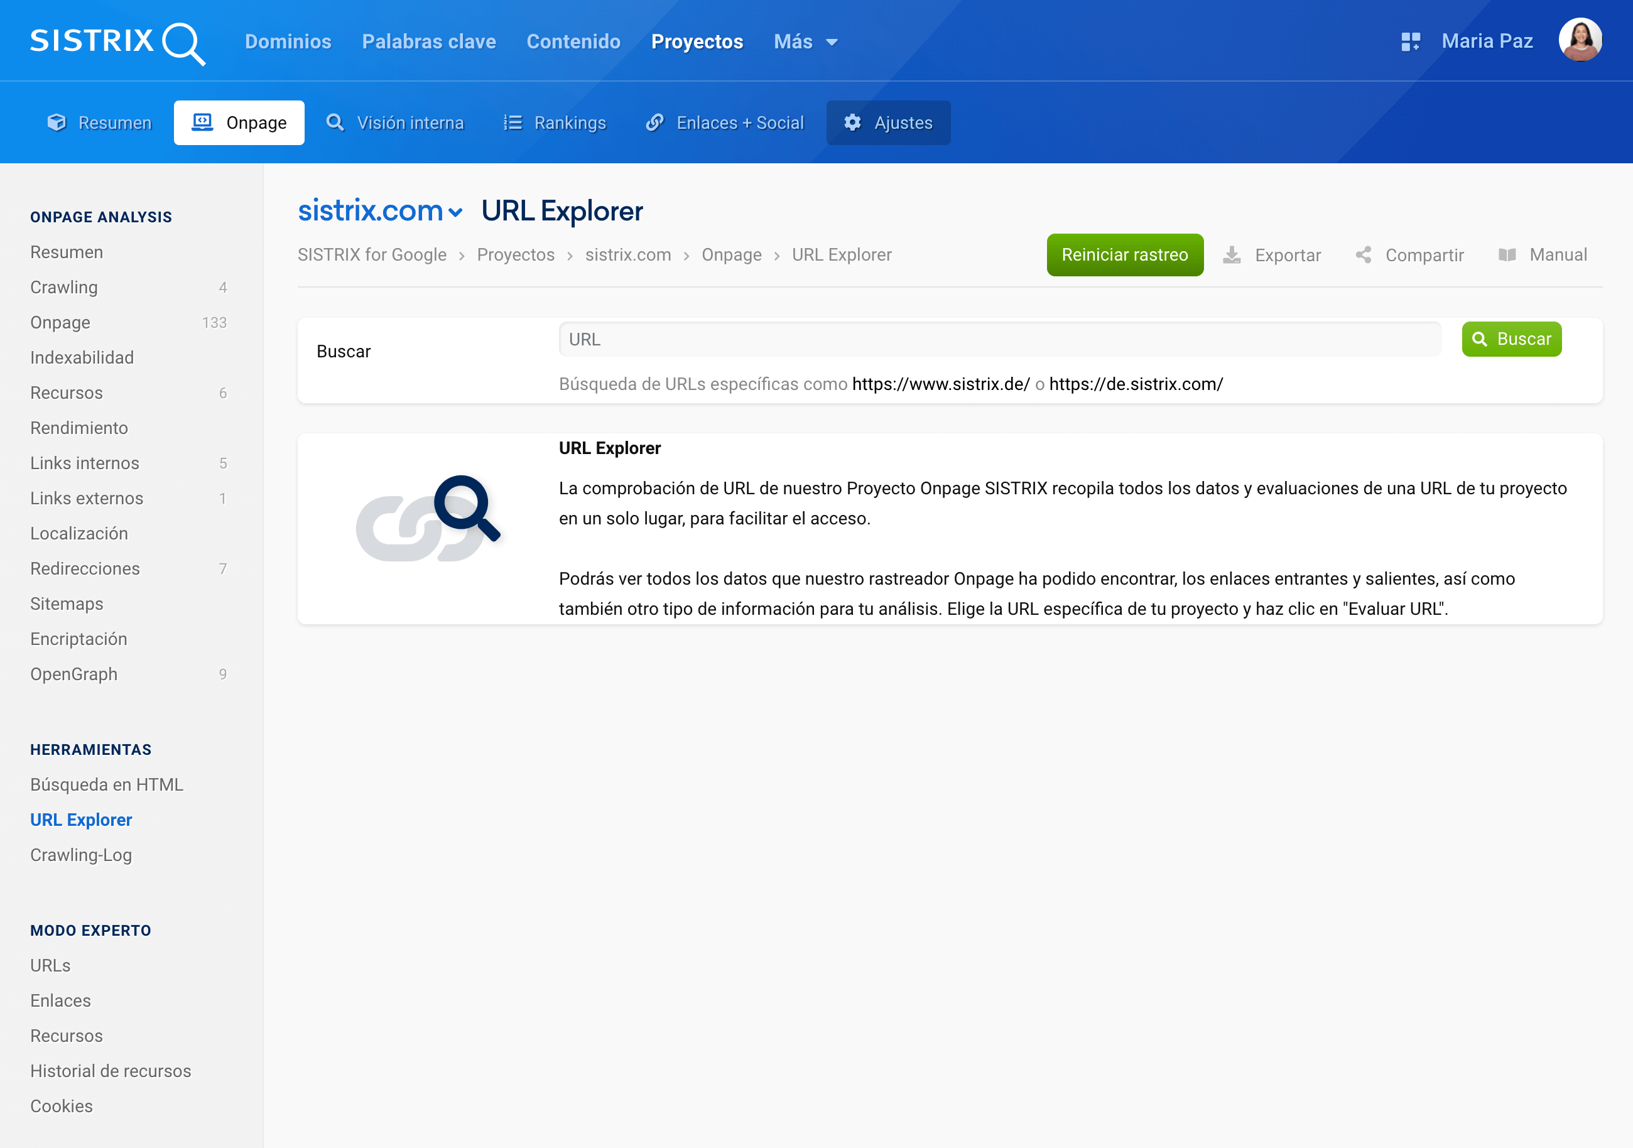
Task: Open the Manual book icon
Action: 1506,254
